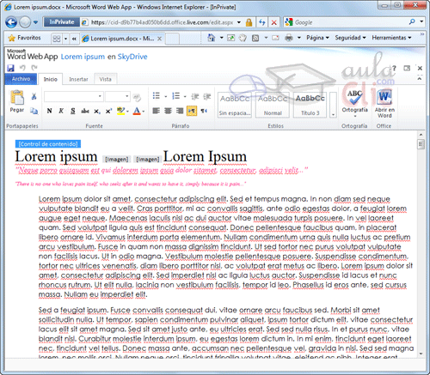Toggle italic with the K button
This screenshot has height=375, width=430.
61,111
